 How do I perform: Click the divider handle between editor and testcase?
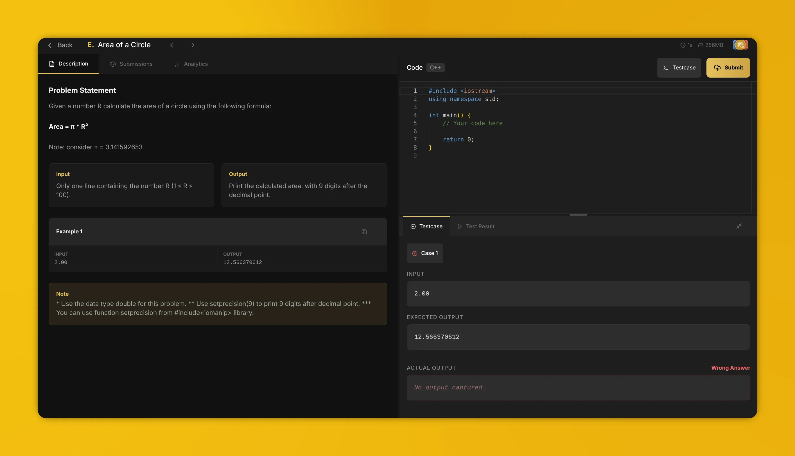pos(578,215)
